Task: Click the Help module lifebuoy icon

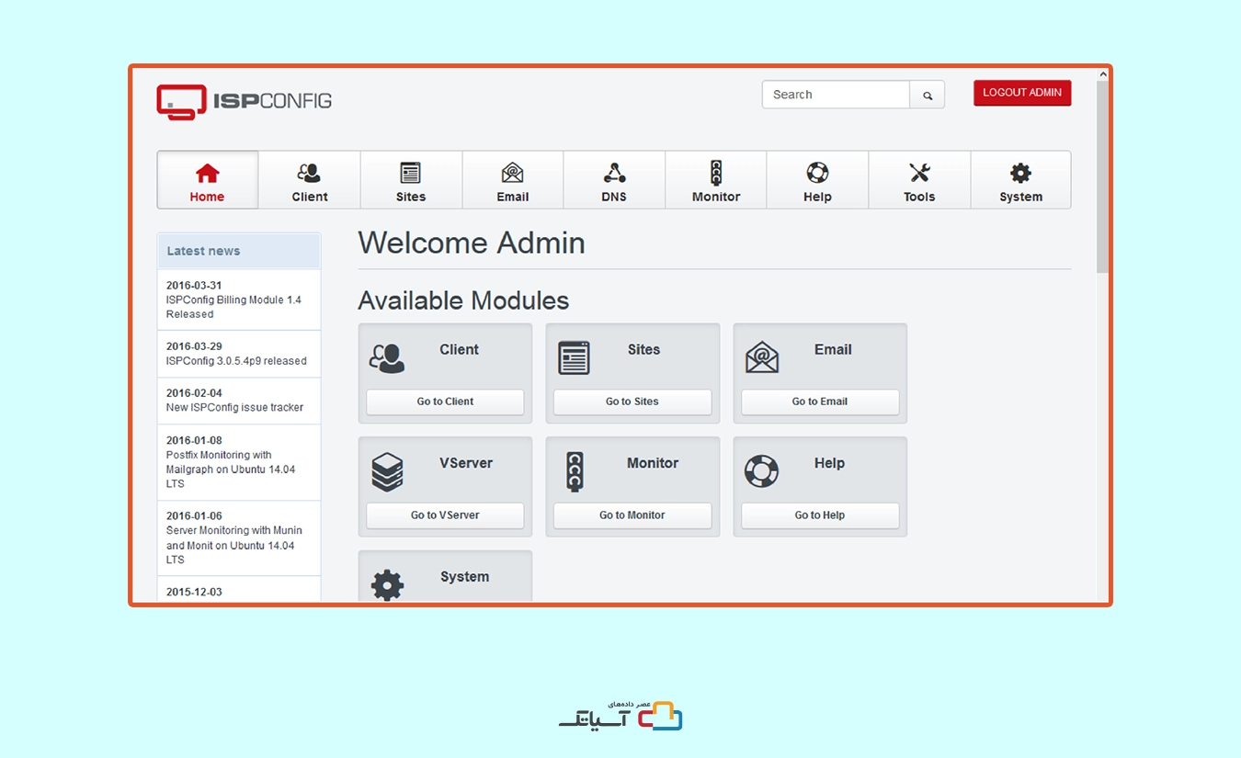Action: point(761,471)
